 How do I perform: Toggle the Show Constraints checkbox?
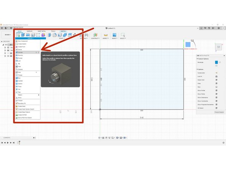point(216,101)
